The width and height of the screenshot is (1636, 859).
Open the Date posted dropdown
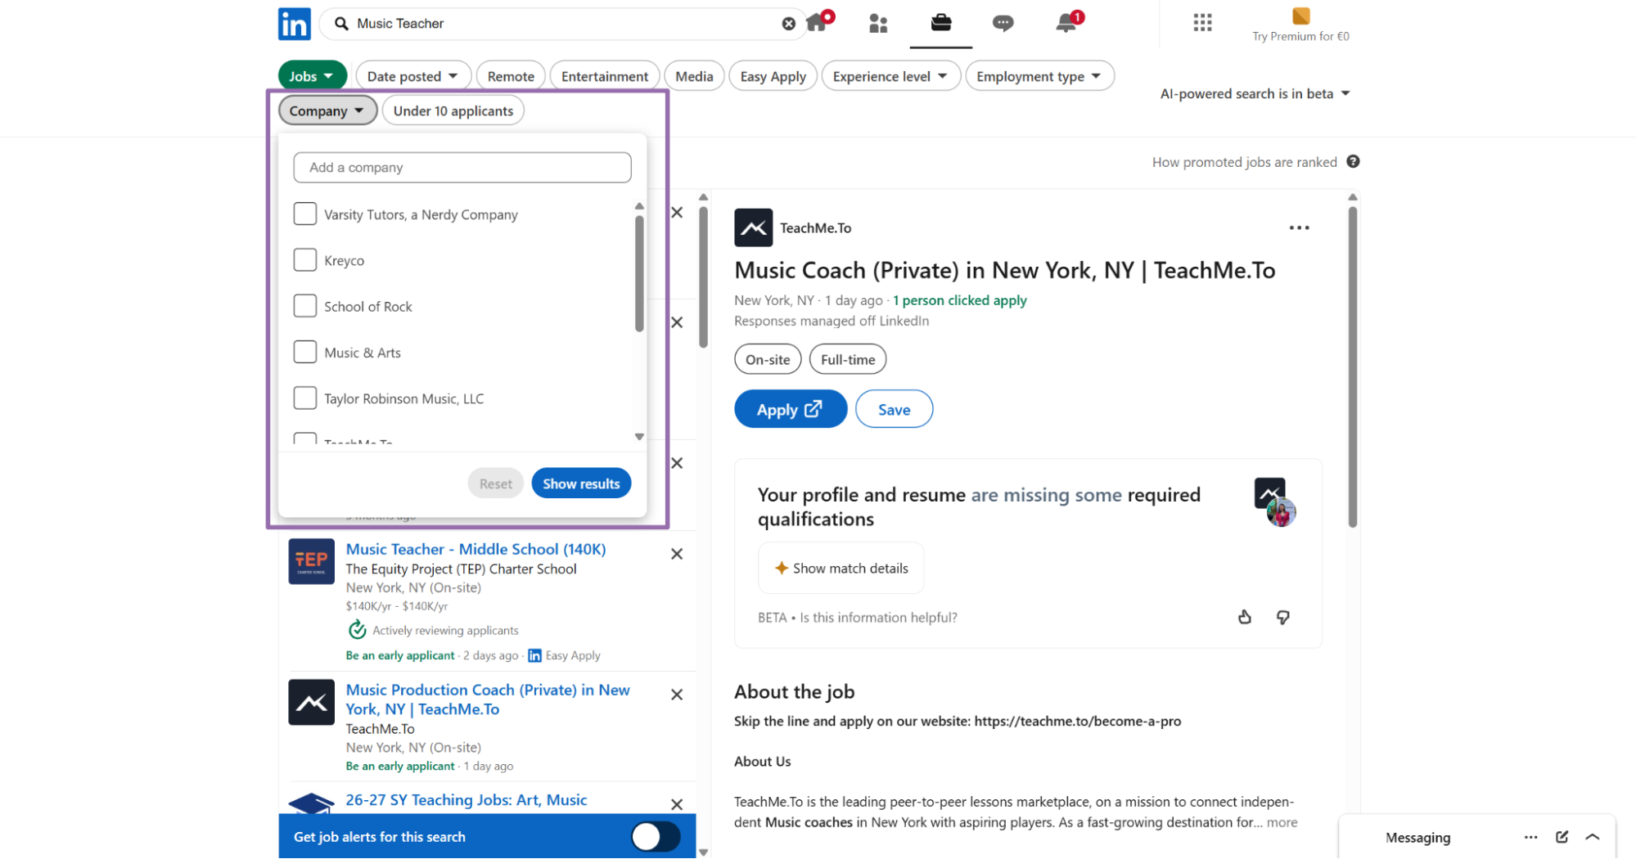pyautogui.click(x=412, y=76)
